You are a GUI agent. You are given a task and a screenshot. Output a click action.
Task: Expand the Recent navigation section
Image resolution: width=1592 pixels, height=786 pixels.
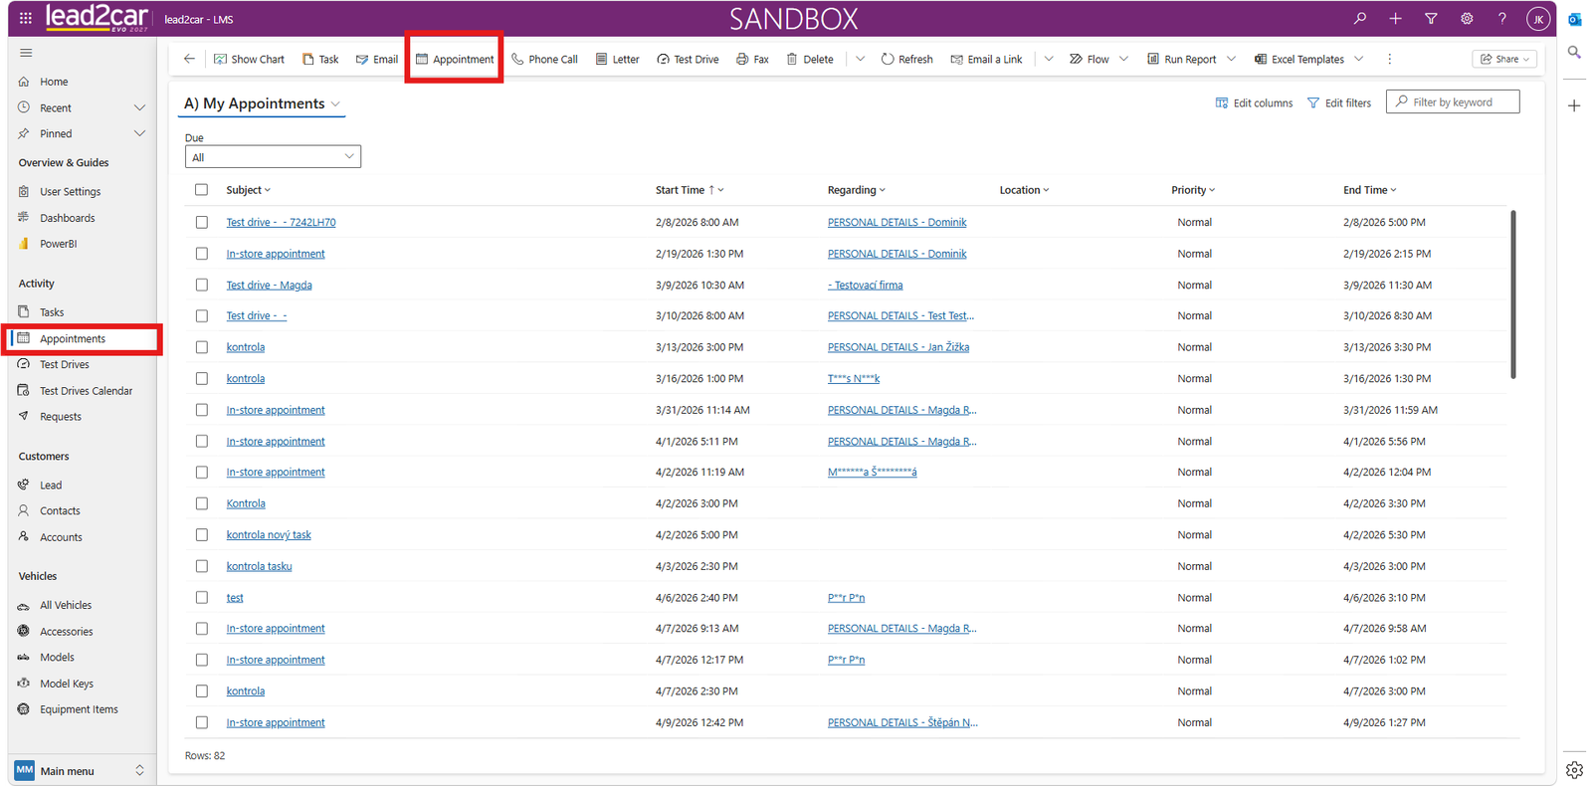(x=139, y=107)
